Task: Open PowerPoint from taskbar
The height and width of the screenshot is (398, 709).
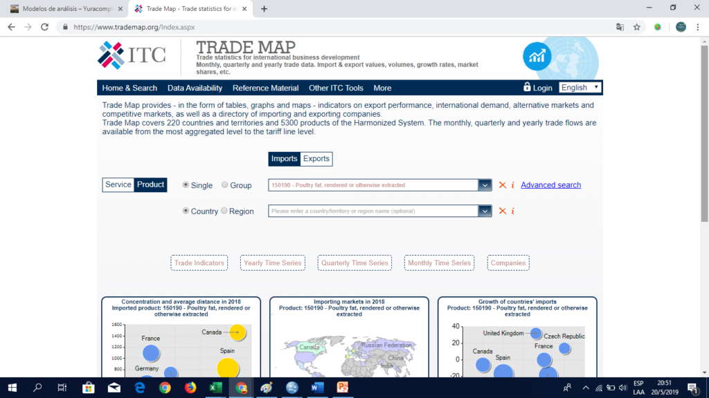Action: pyautogui.click(x=343, y=388)
